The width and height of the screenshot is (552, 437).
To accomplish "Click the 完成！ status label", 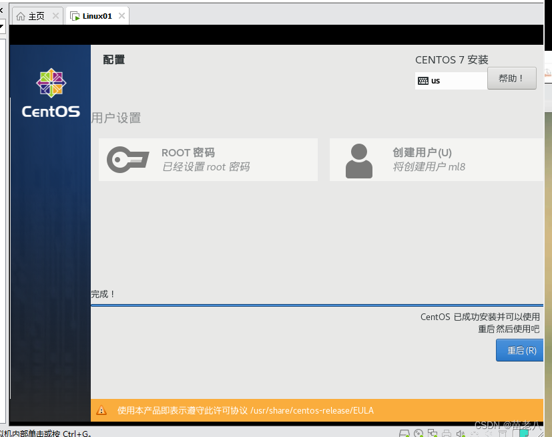I will click(x=103, y=294).
